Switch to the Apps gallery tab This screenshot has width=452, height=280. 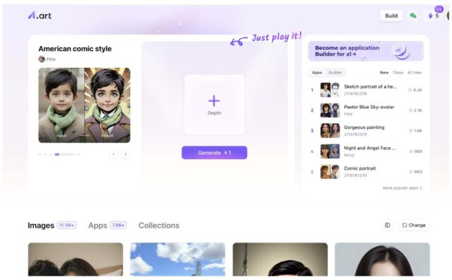click(97, 226)
